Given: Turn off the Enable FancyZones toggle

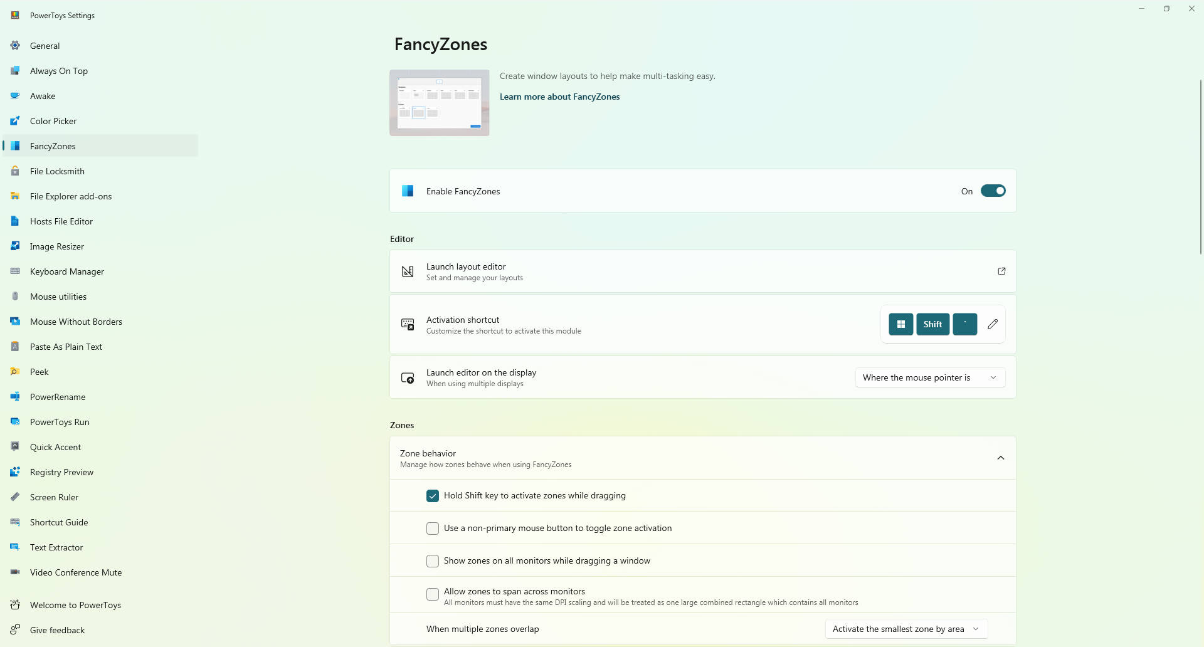Looking at the screenshot, I should pyautogui.click(x=993, y=191).
